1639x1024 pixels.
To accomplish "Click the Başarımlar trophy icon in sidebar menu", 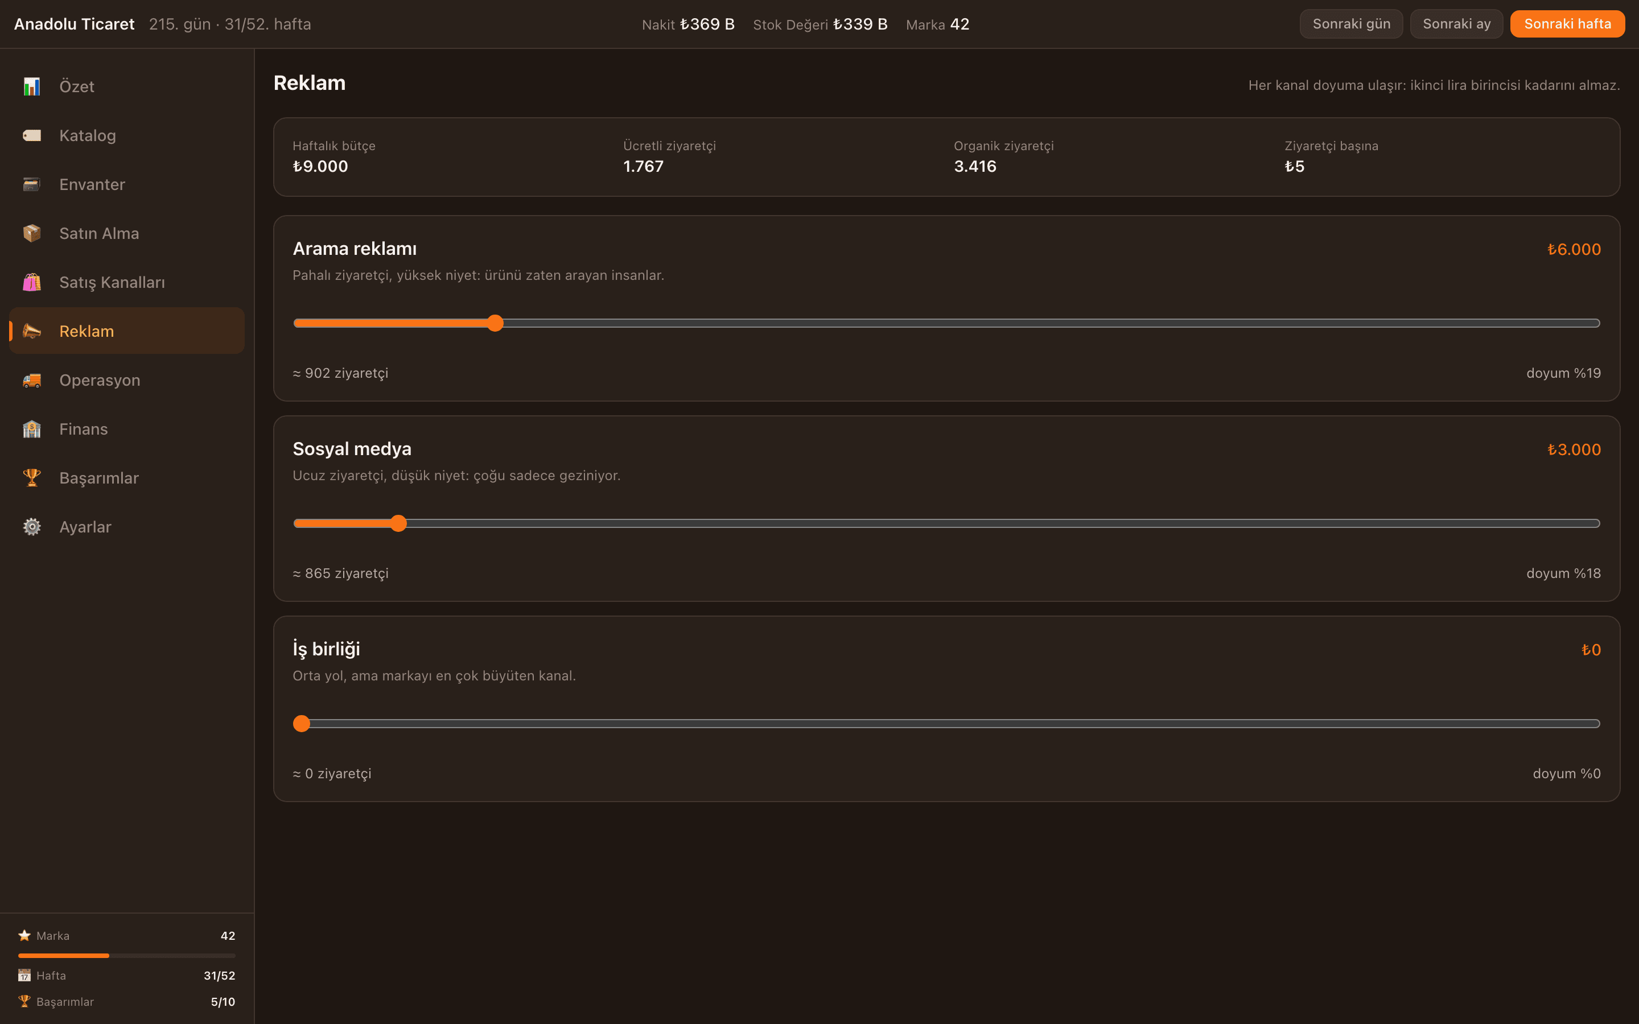I will point(32,478).
